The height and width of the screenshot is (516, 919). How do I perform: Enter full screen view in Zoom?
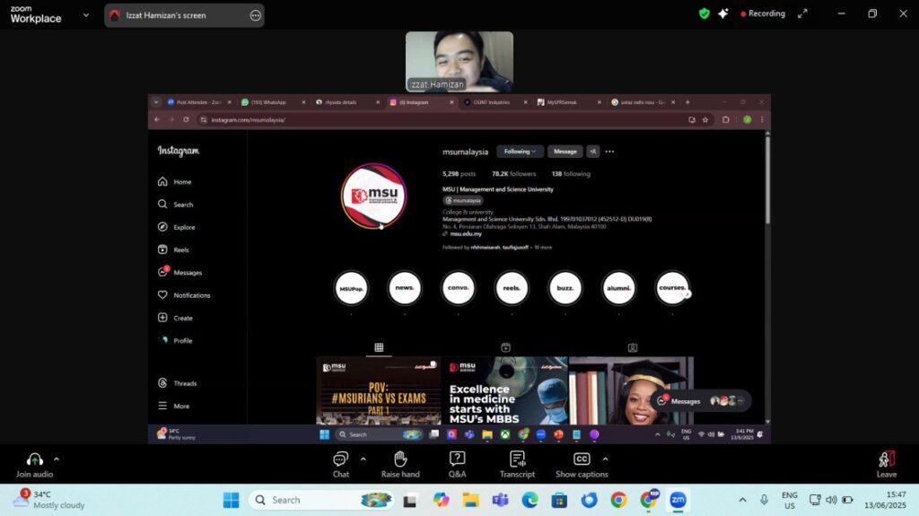tap(802, 13)
